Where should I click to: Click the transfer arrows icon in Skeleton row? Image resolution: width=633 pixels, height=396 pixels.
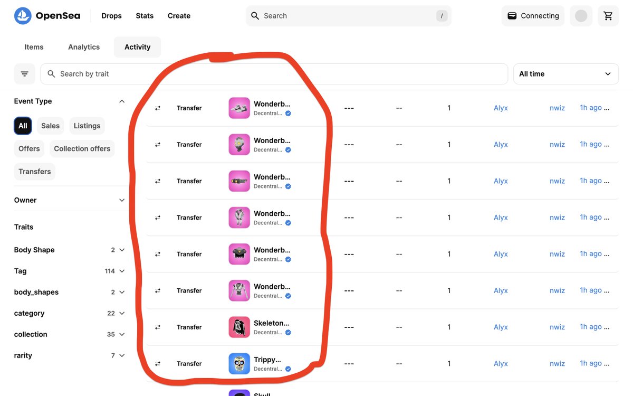[x=157, y=327]
